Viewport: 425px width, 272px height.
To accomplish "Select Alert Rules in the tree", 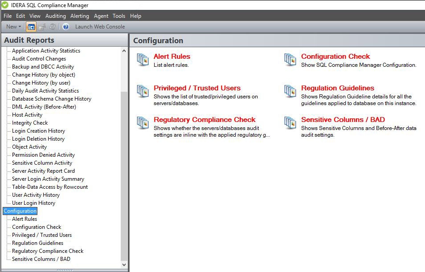I will pos(25,219).
